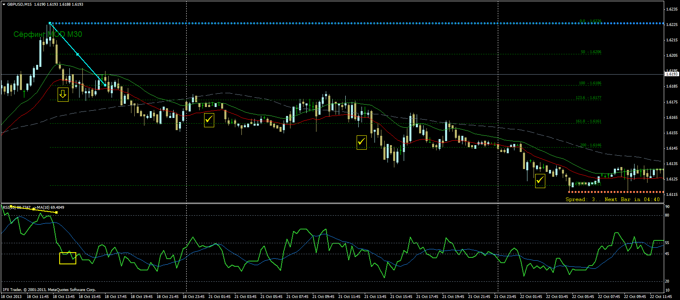The image size is (680, 300).
Task: Click the current price tag 1.6193
Action: pos(672,74)
